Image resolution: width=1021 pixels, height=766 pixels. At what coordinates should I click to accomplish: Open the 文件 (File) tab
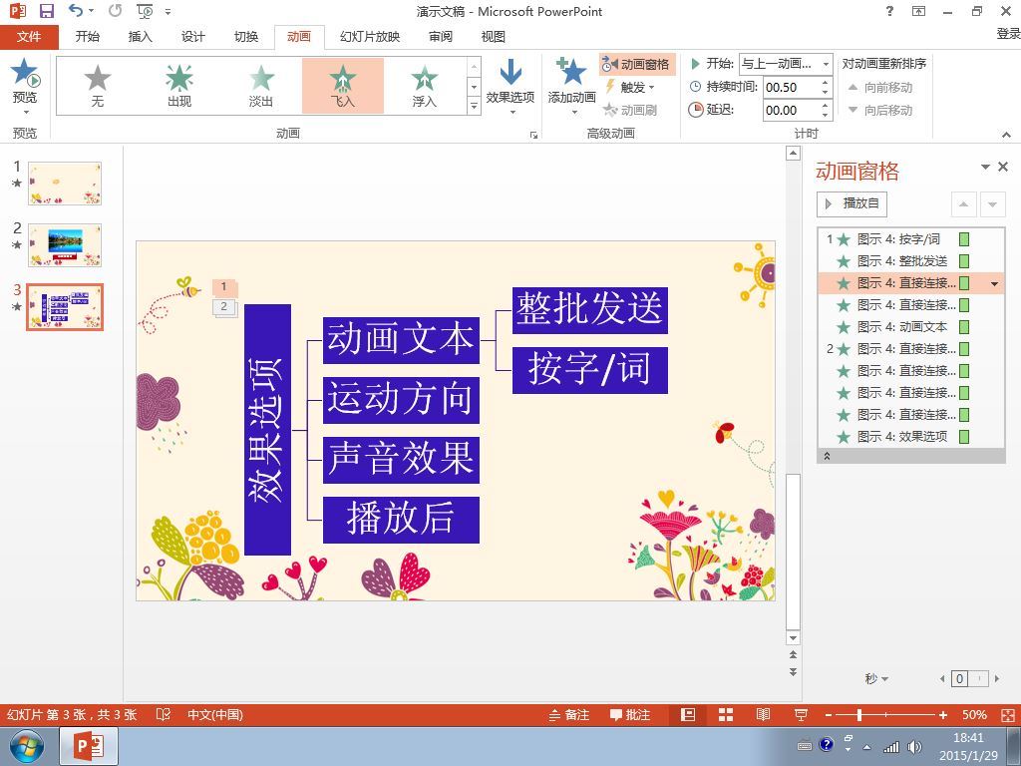click(x=29, y=37)
